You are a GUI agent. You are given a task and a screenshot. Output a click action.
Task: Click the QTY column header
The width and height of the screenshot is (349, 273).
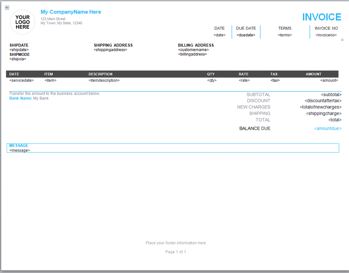(211, 74)
